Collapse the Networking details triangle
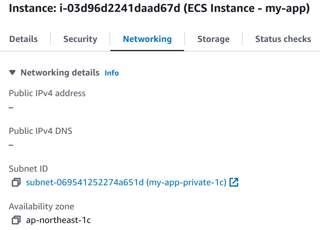This screenshot has width=320, height=230. click(x=13, y=73)
